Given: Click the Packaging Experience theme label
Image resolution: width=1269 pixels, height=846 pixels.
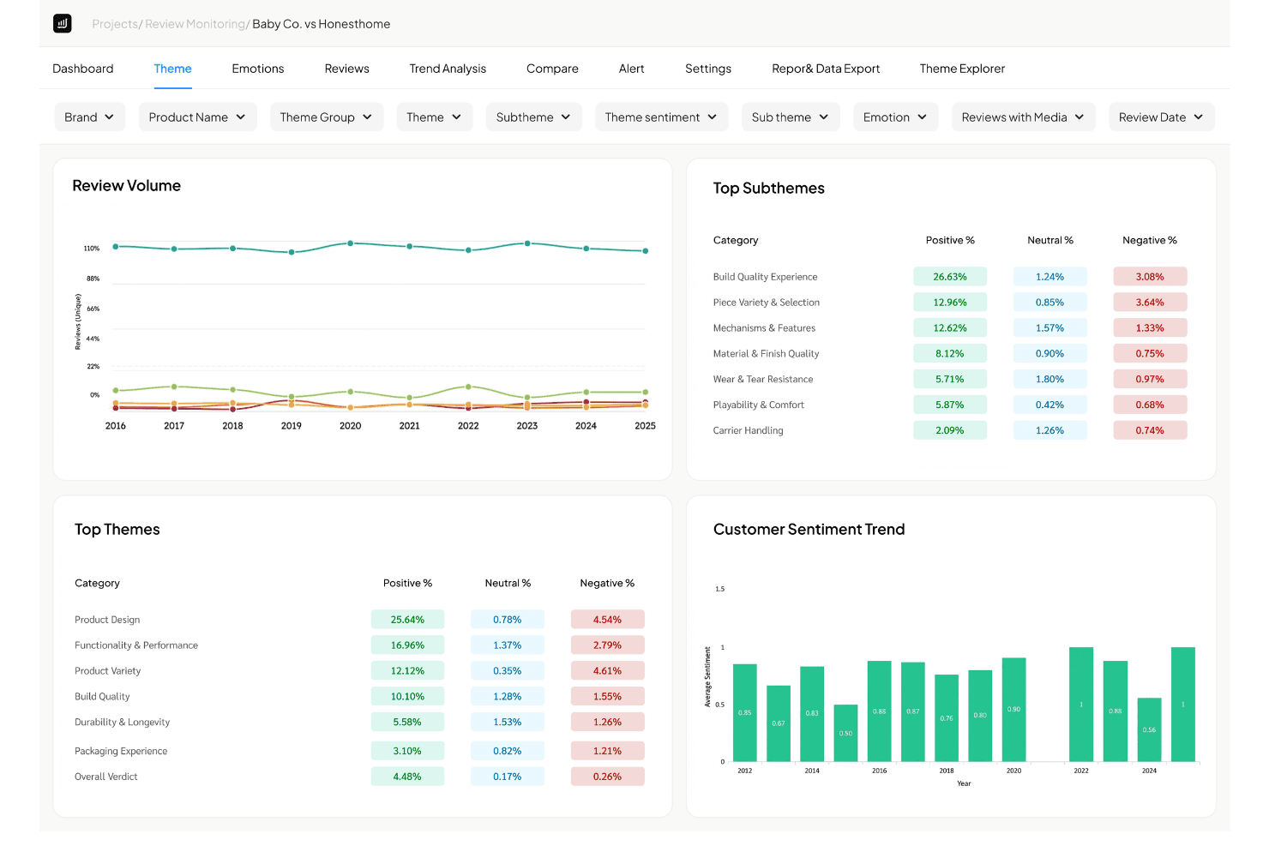Looking at the screenshot, I should 121,752.
